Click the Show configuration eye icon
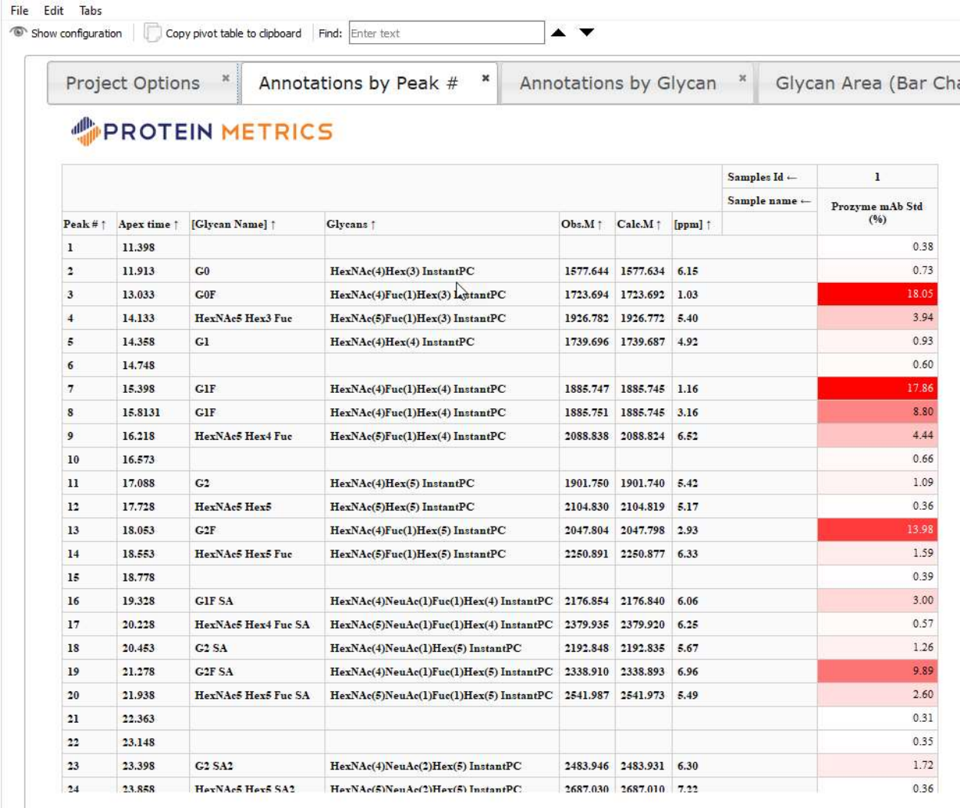This screenshot has width=960, height=808. tap(18, 32)
